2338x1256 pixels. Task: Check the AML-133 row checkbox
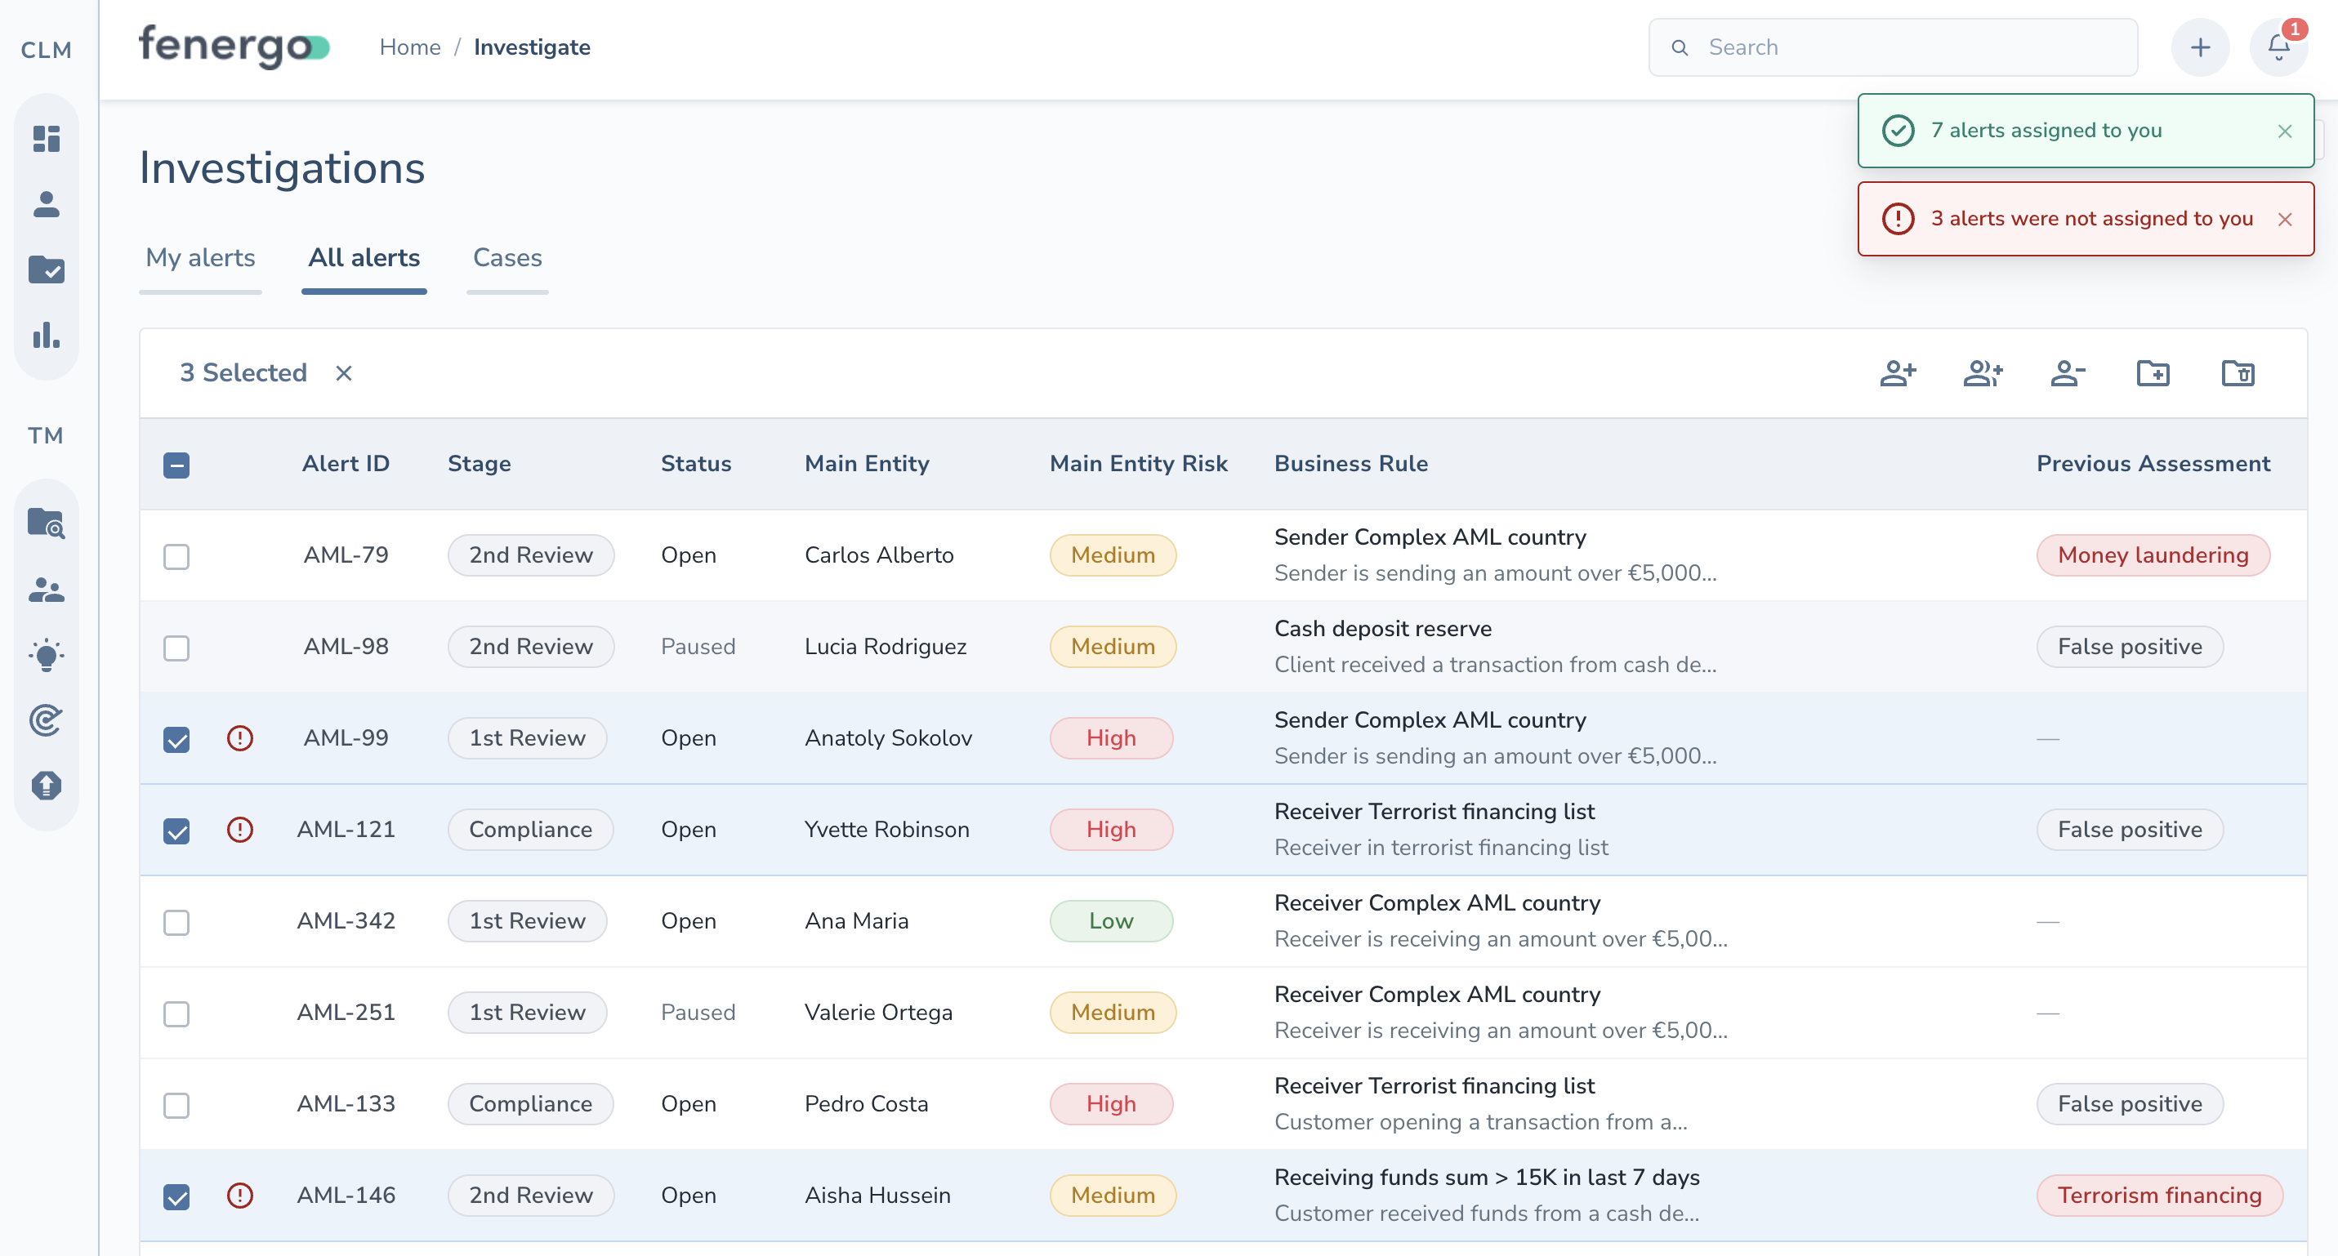(x=176, y=1106)
